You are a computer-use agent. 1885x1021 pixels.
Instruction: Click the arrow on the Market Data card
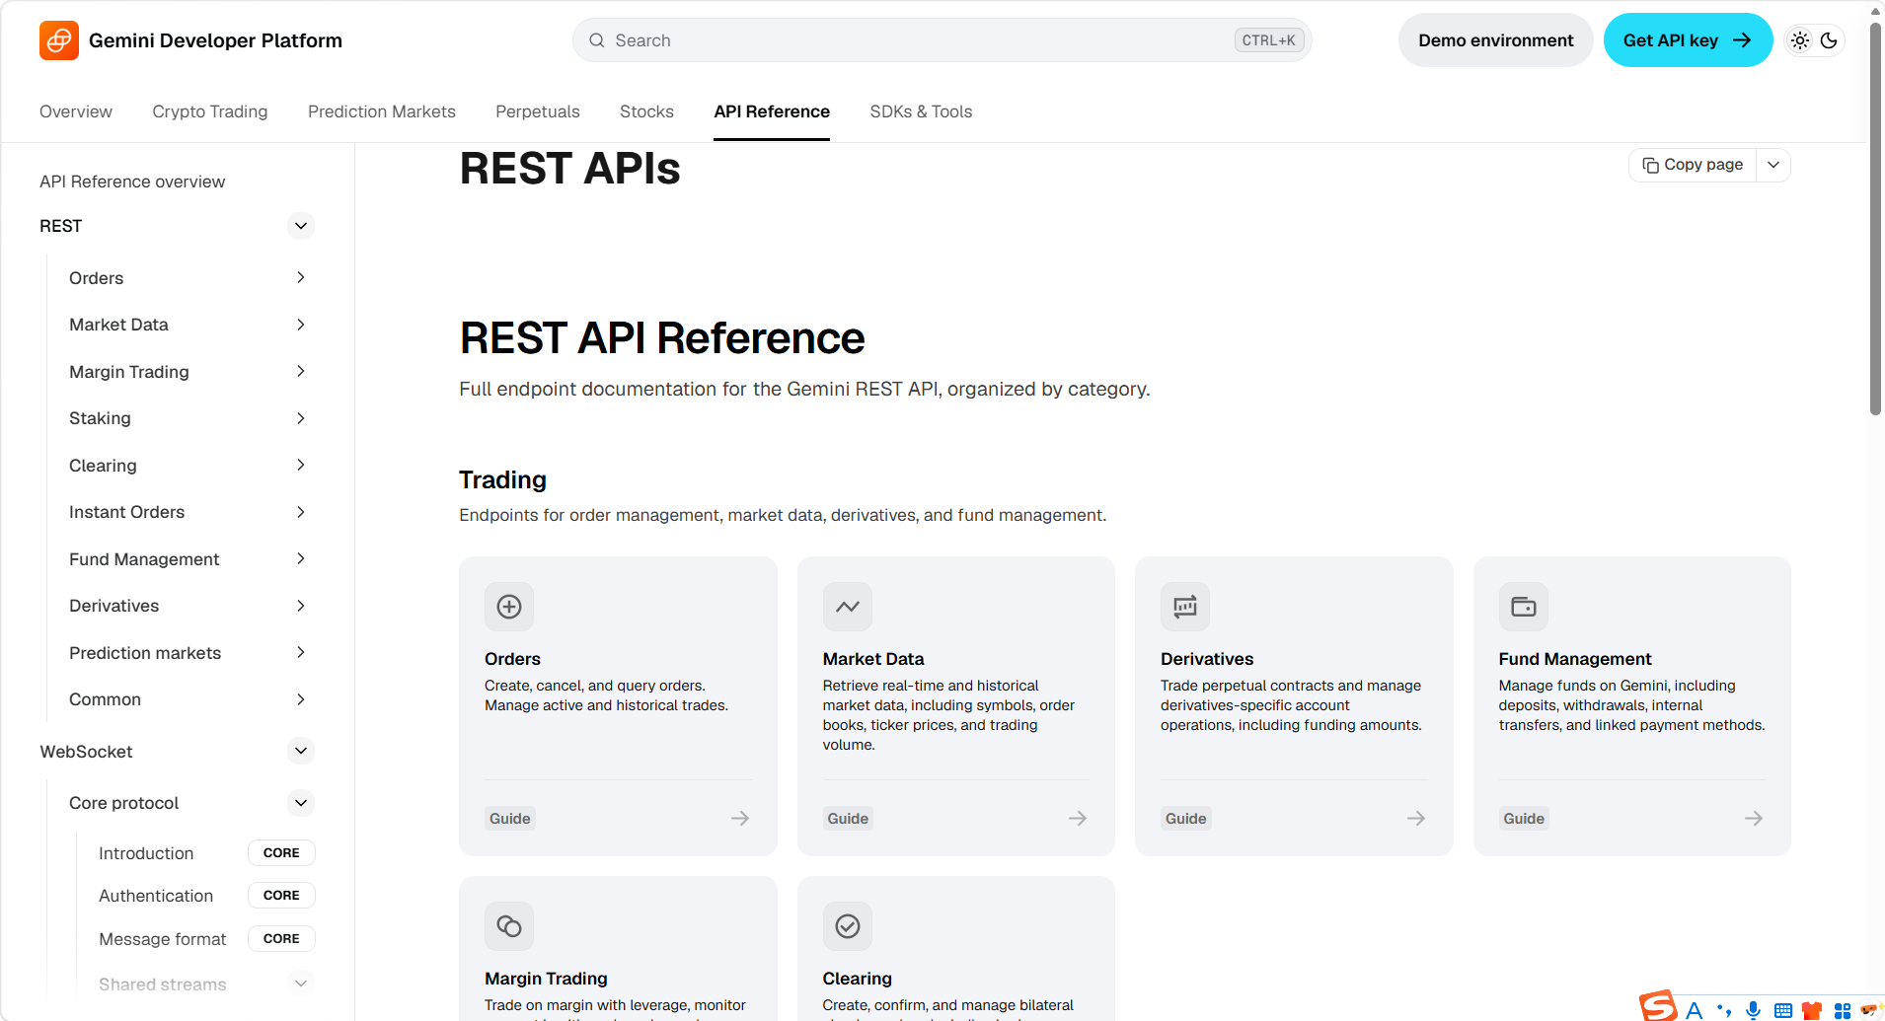[1078, 819]
